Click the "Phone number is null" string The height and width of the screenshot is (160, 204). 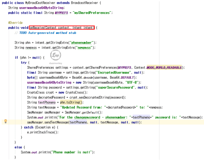(x=72, y=152)
